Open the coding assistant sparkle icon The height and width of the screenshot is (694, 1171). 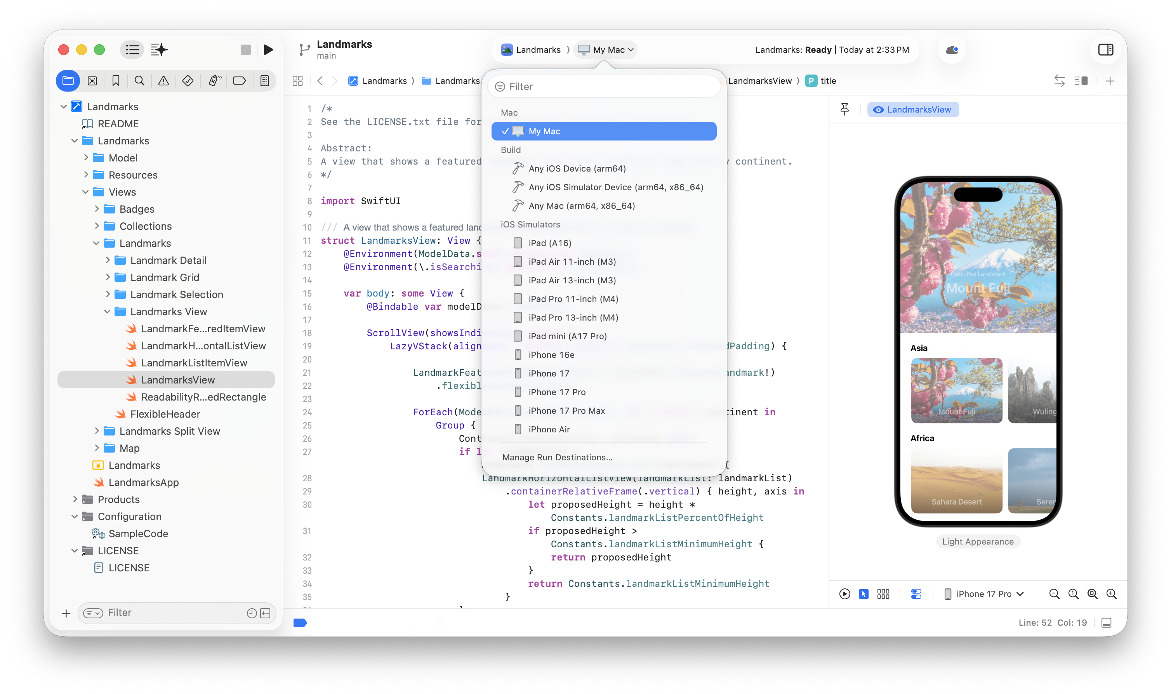tap(159, 50)
